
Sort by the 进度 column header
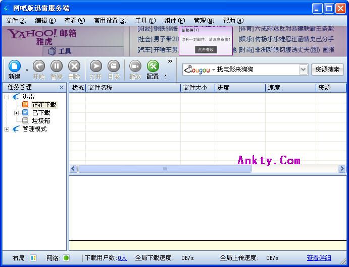coord(240,88)
